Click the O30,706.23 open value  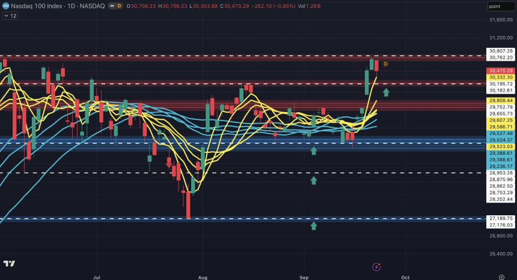pyautogui.click(x=141, y=6)
